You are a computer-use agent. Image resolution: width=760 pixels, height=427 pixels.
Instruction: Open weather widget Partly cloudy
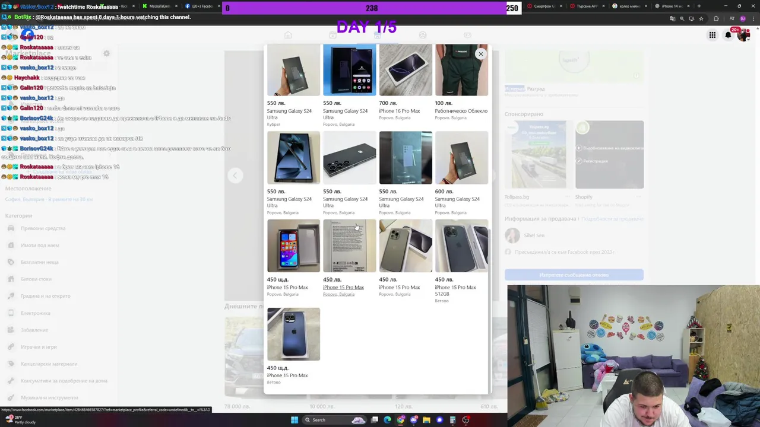coord(20,419)
